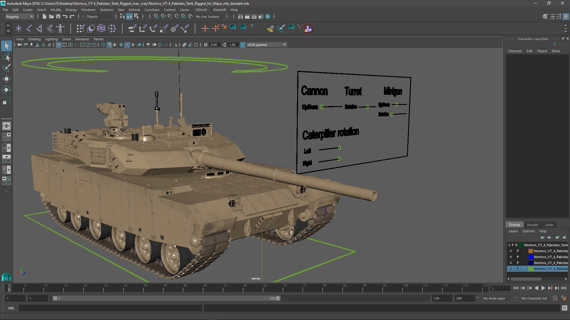The image size is (570, 320).
Task: Click the New Scene icon
Action: click(44, 17)
